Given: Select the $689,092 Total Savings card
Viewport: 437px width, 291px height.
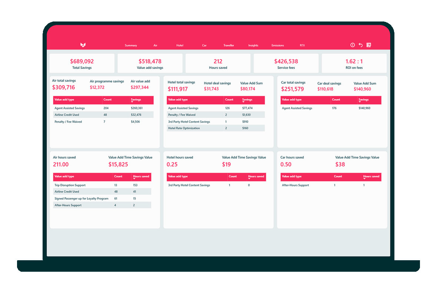Looking at the screenshot, I should tap(82, 64).
